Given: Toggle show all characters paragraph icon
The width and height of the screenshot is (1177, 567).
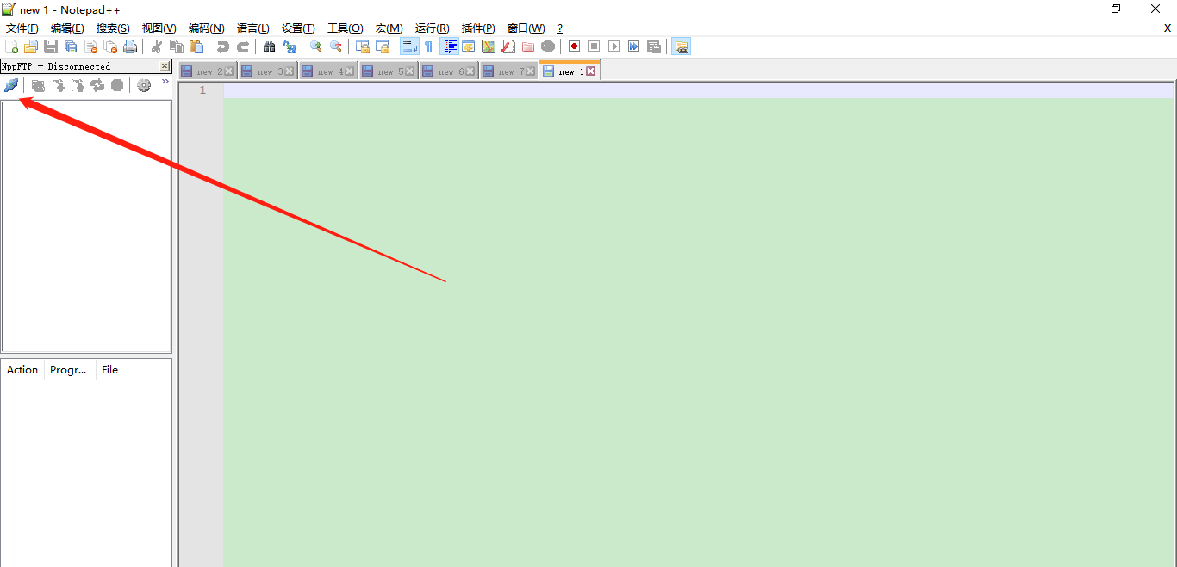Looking at the screenshot, I should tap(428, 46).
